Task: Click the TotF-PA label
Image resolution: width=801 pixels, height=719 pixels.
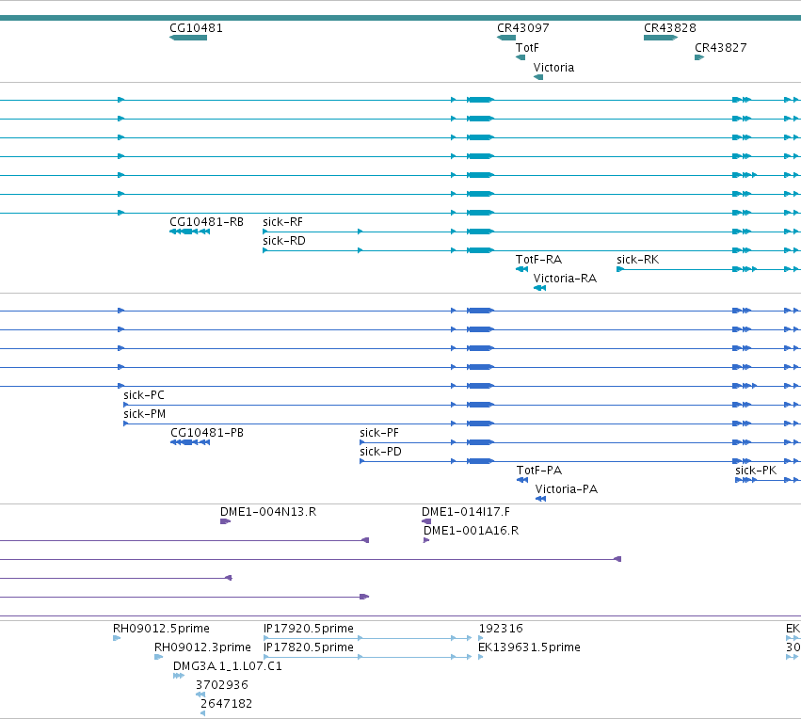Action: click(x=539, y=471)
